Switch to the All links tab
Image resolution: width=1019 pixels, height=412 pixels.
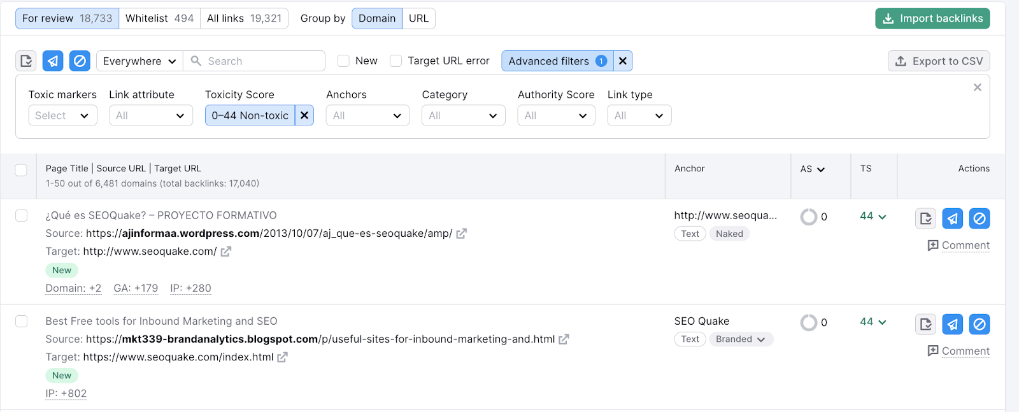244,18
